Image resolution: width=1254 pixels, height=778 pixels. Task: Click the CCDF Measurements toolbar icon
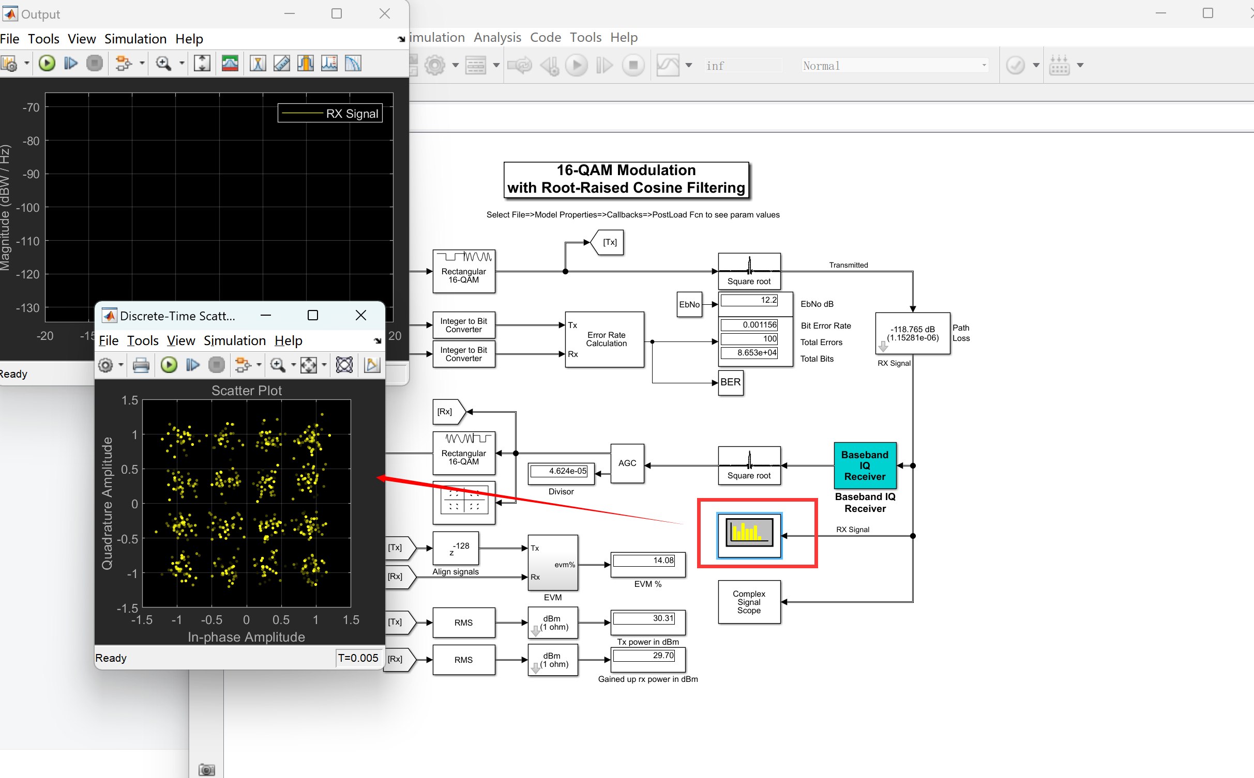click(x=353, y=64)
